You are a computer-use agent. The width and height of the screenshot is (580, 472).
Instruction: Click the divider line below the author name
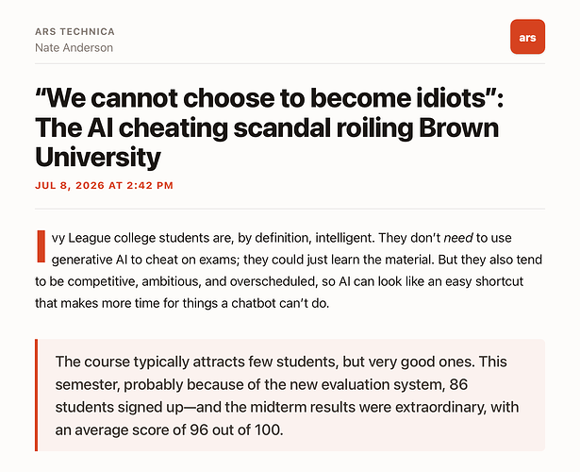(x=290, y=63)
